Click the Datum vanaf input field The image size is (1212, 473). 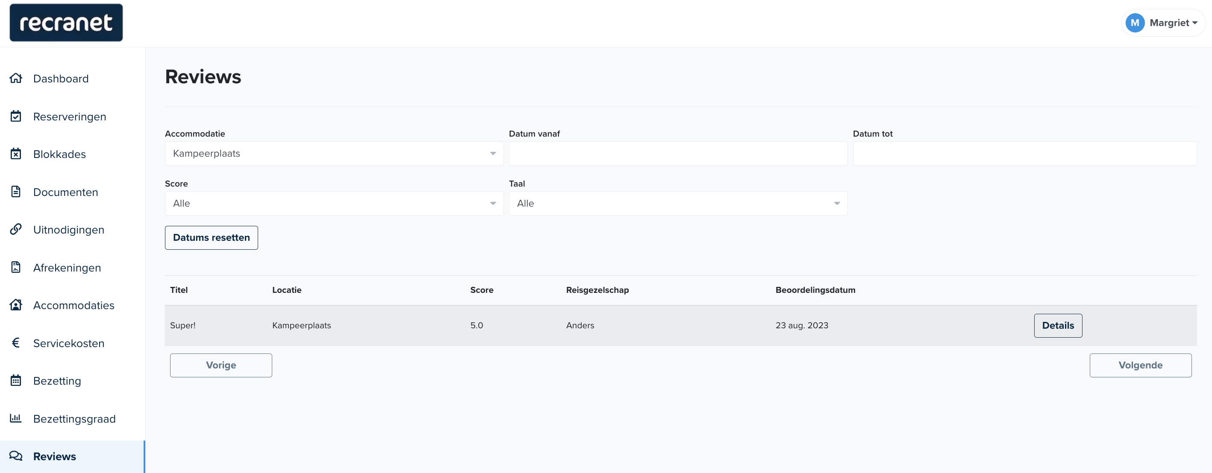[x=678, y=153]
